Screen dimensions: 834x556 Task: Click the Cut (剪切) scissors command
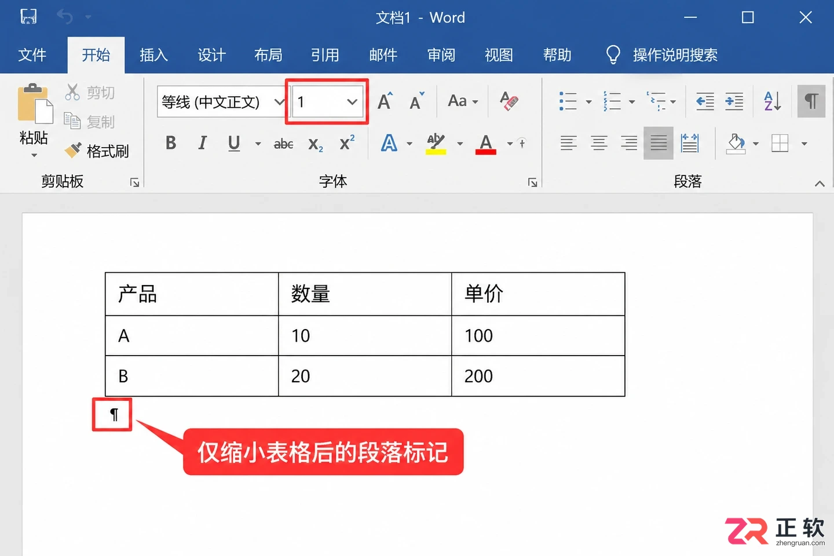[90, 93]
